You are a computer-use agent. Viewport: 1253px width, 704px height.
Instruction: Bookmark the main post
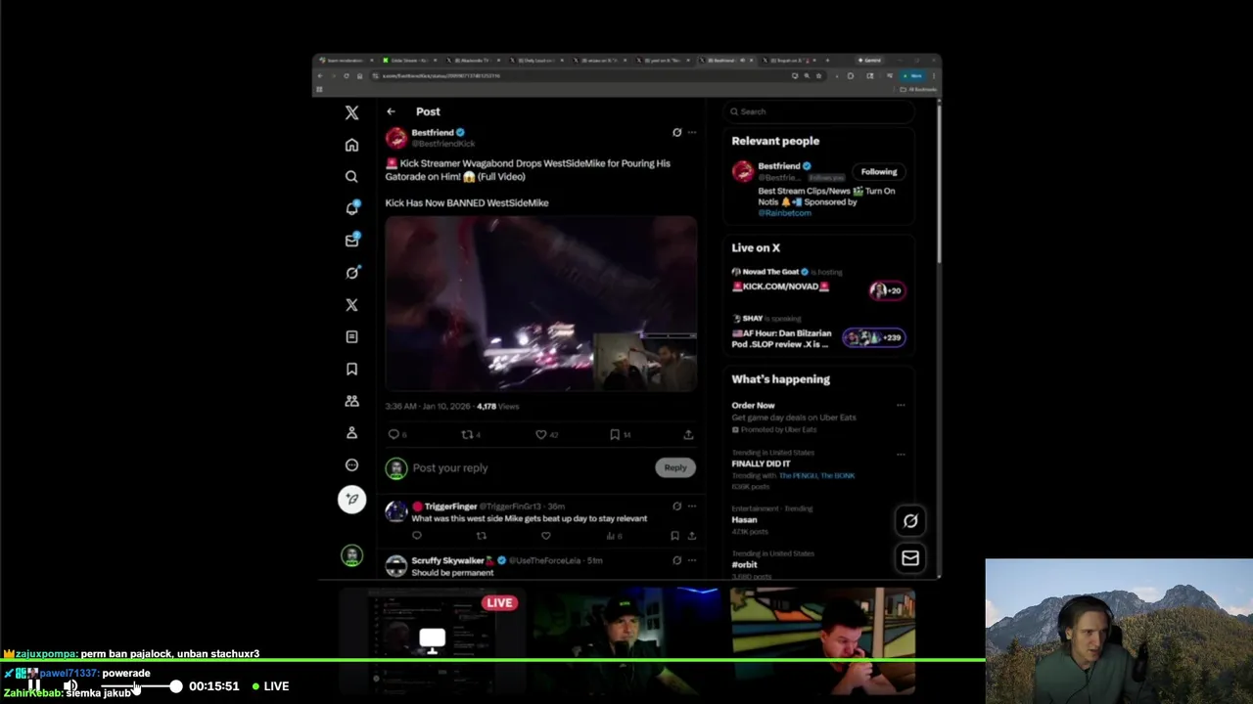[x=615, y=434]
